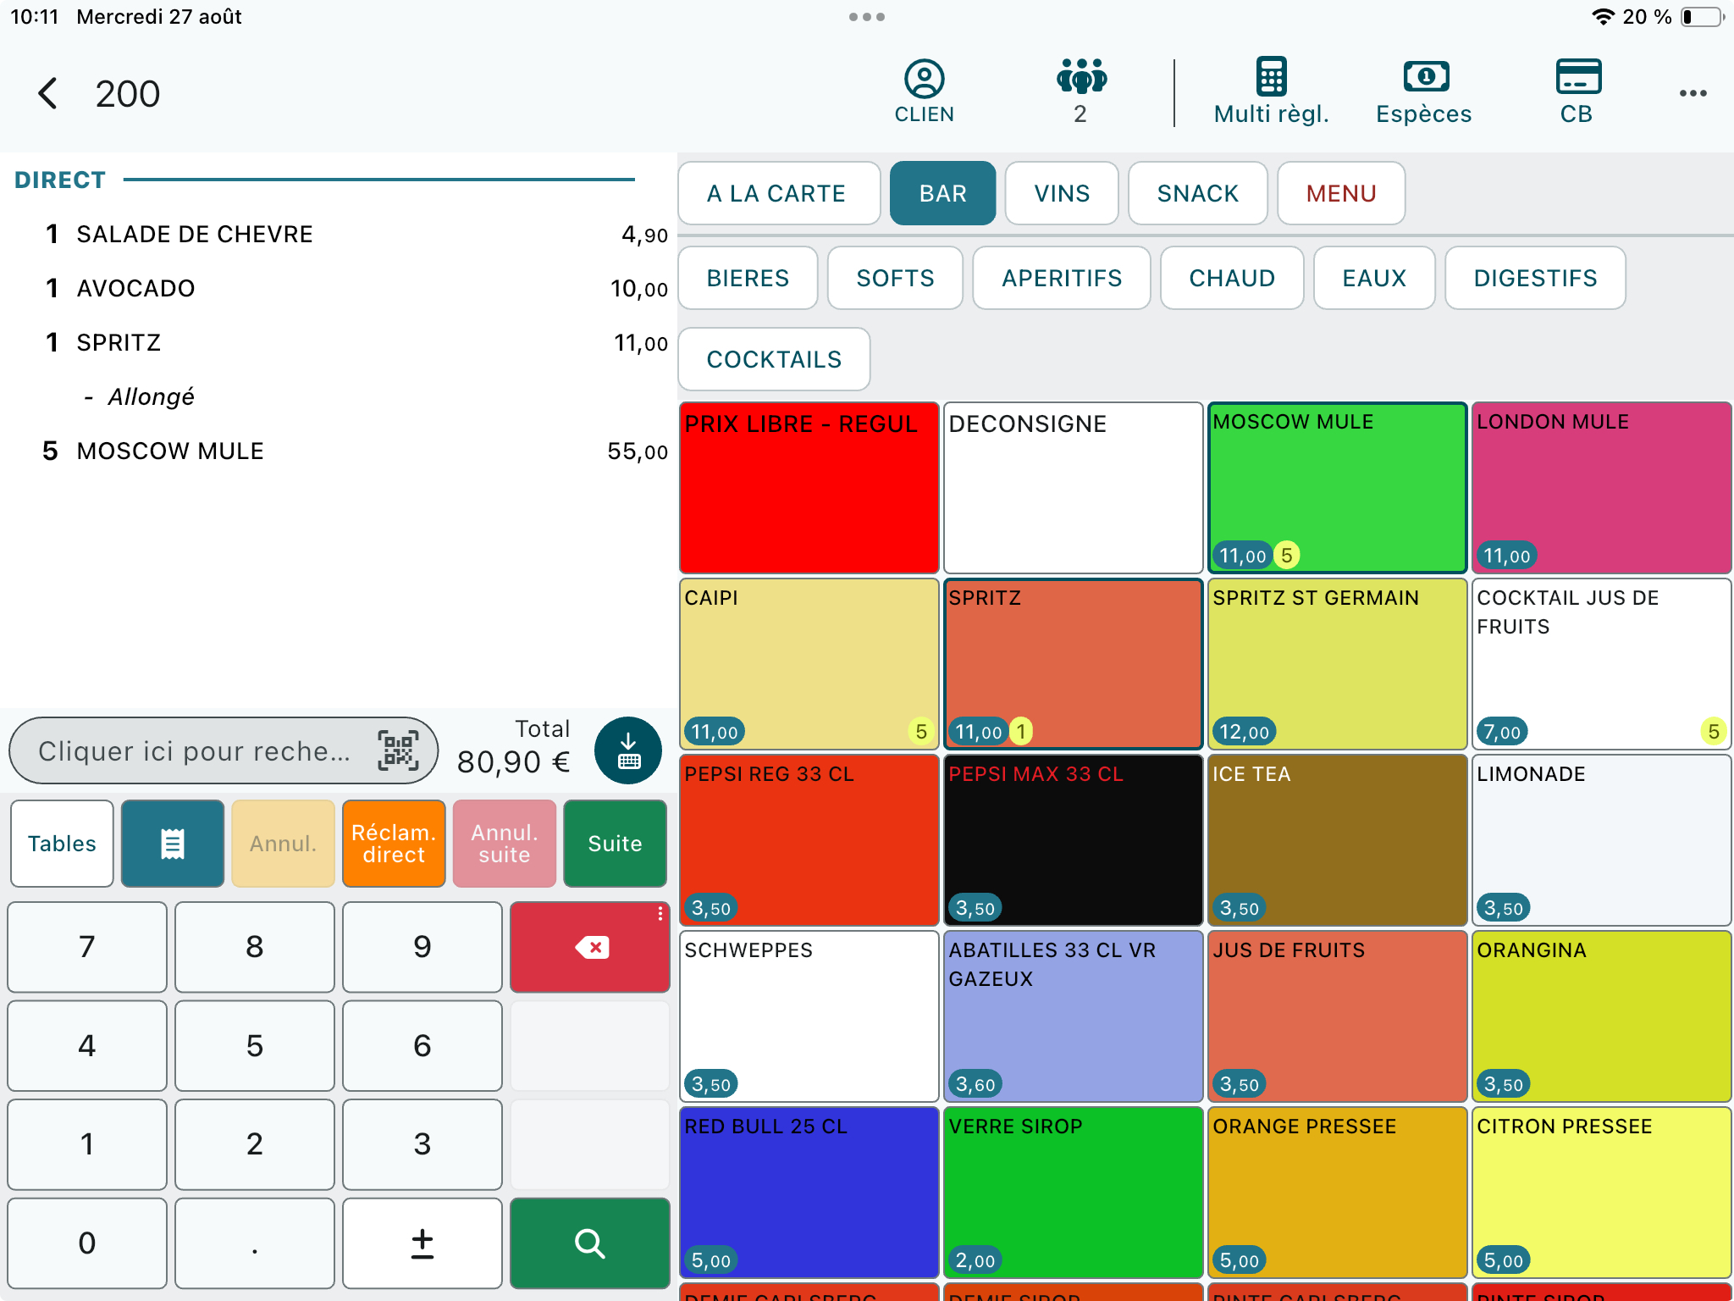Tap the red backspace delete key
The image size is (1734, 1301).
click(590, 947)
